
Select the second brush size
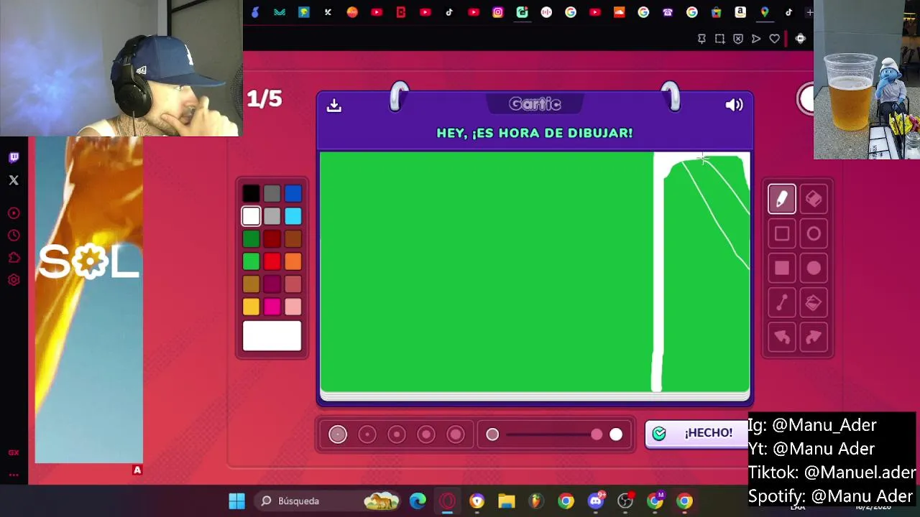[367, 434]
